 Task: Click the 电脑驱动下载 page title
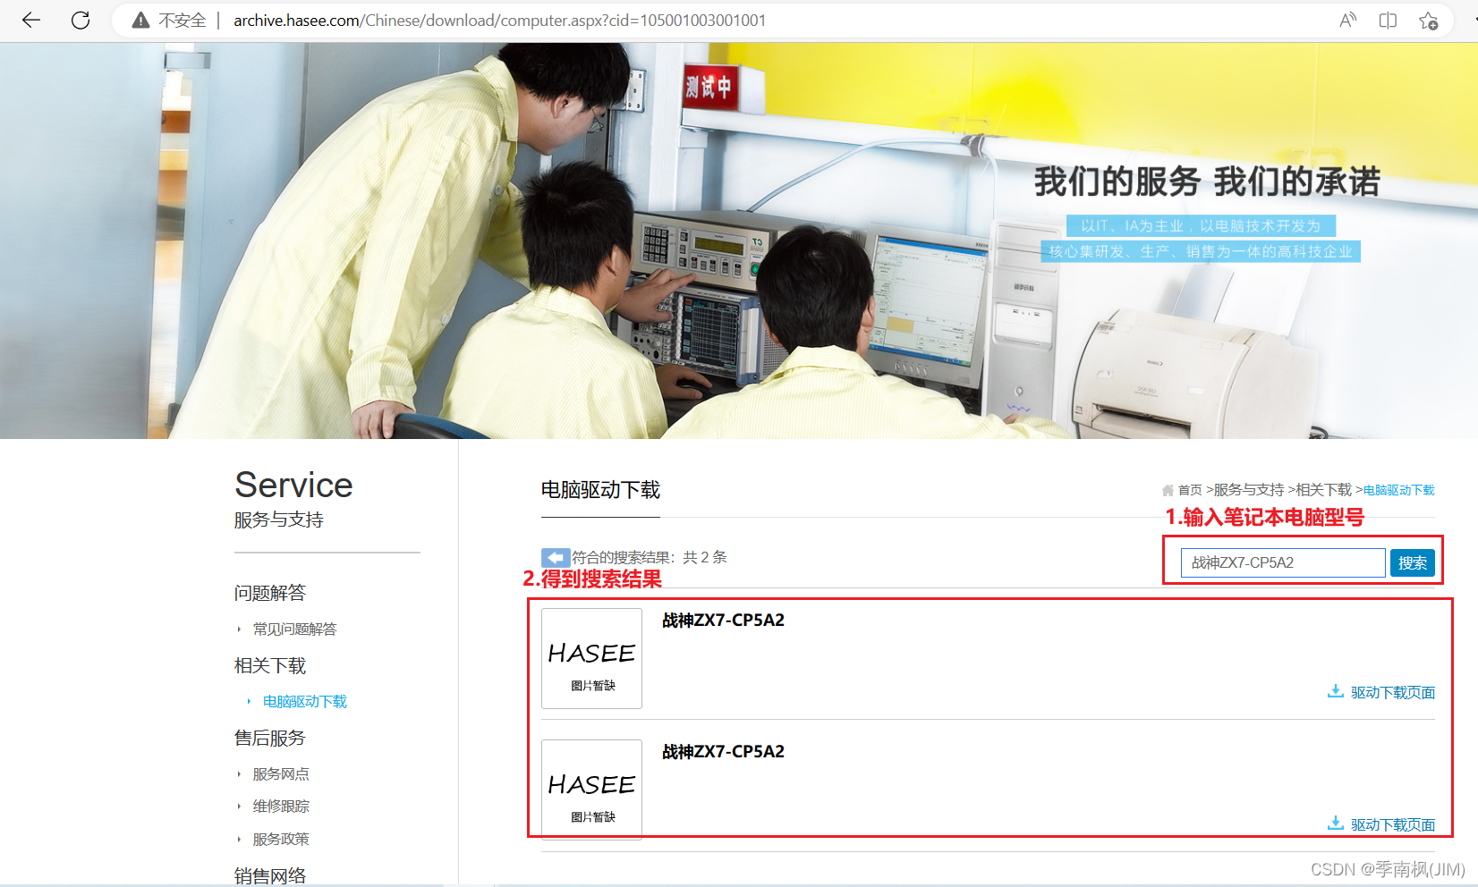pyautogui.click(x=600, y=490)
